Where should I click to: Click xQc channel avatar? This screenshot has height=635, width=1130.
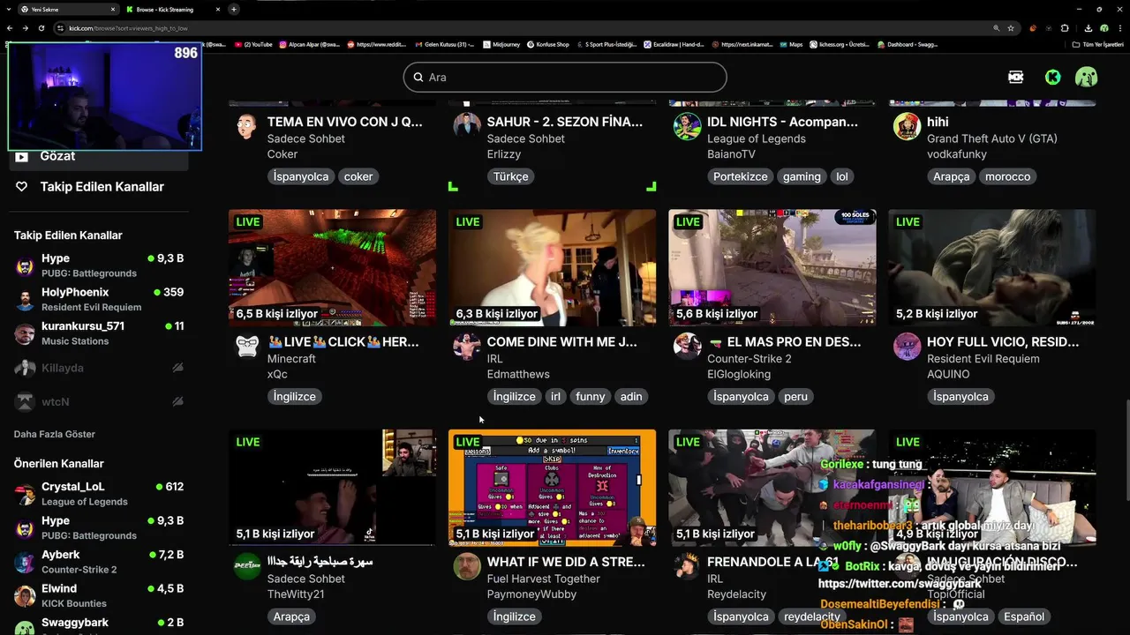click(x=247, y=346)
